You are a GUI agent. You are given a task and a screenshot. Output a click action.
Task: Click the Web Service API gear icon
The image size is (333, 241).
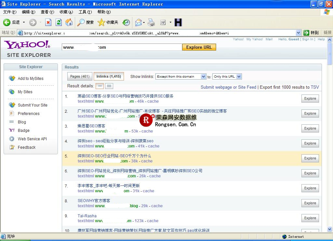(12, 139)
